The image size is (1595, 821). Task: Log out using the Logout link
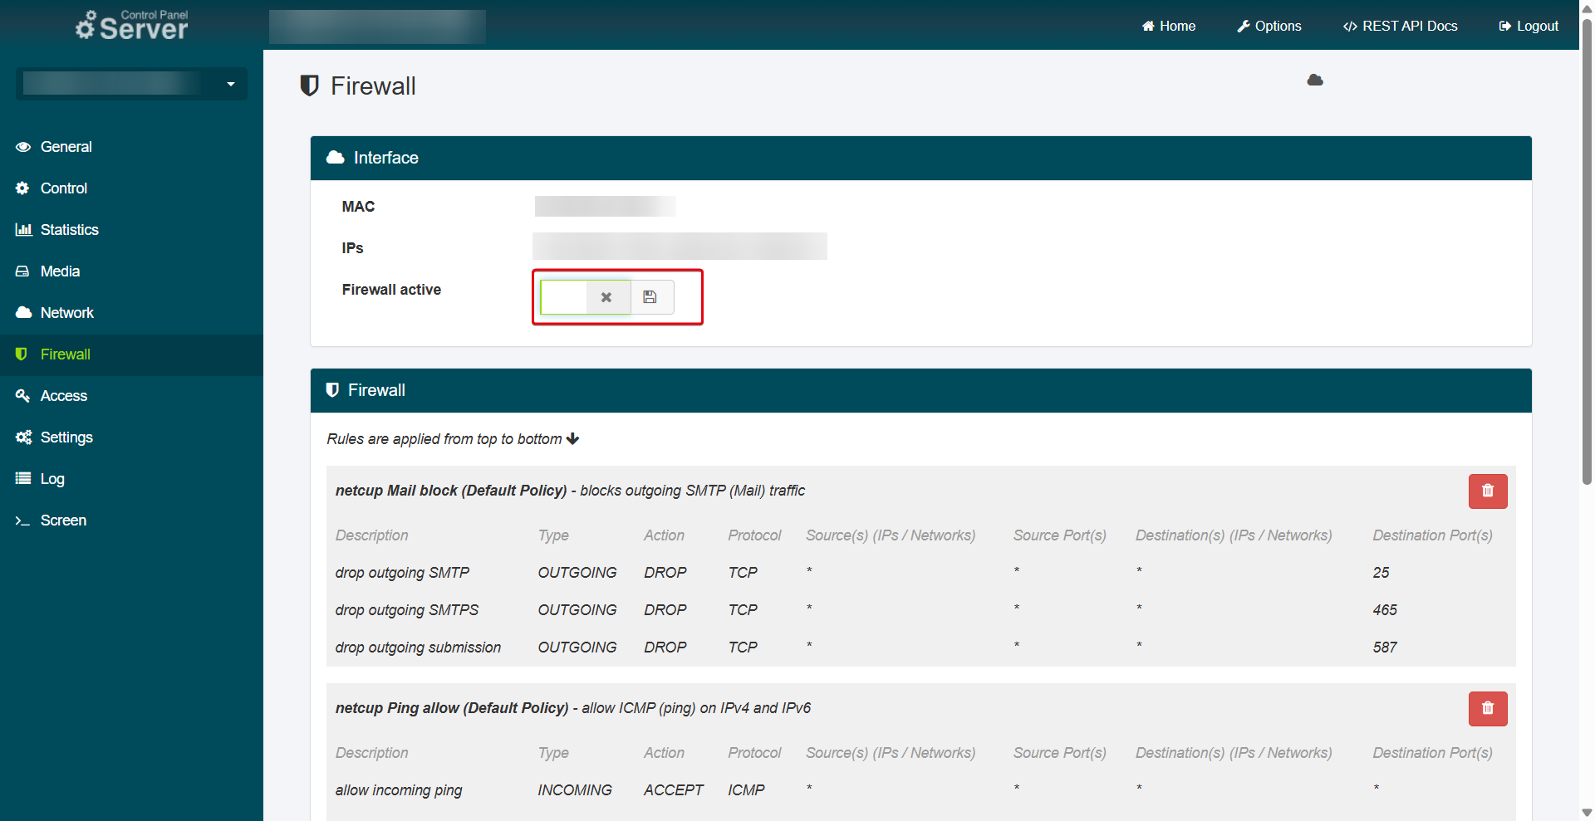(x=1529, y=26)
